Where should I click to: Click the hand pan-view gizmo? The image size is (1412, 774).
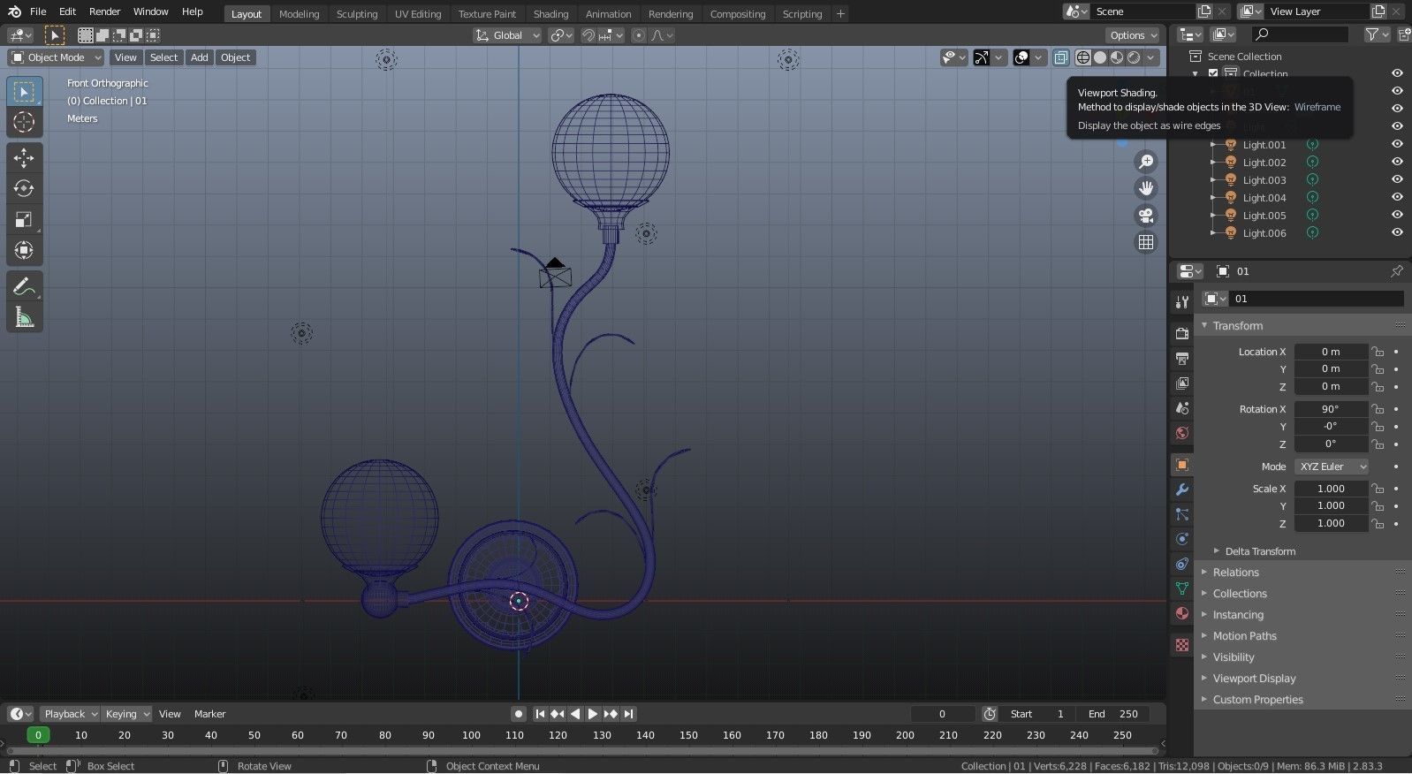(1146, 188)
